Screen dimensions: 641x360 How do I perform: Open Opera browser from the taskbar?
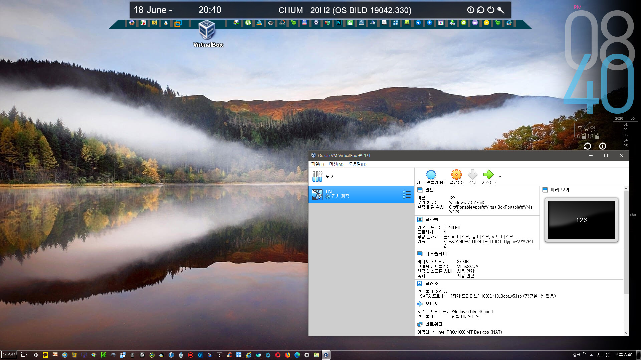click(x=278, y=355)
